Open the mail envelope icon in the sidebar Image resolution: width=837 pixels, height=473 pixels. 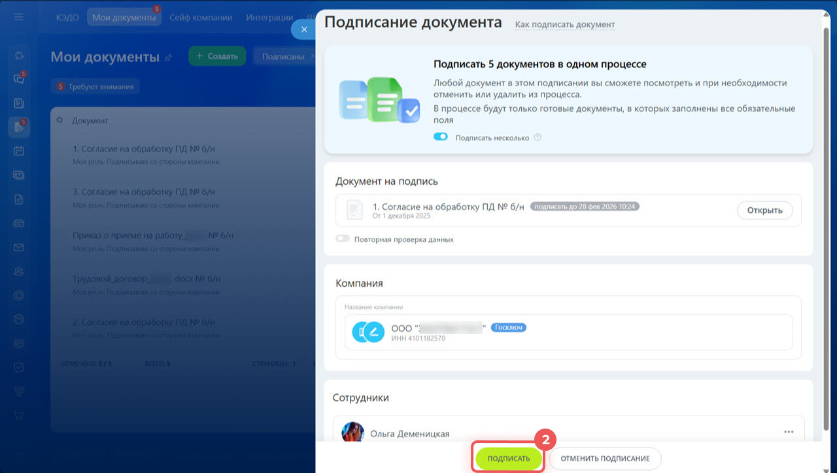pos(18,248)
